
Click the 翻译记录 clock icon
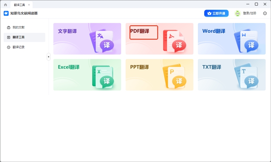tap(9, 48)
